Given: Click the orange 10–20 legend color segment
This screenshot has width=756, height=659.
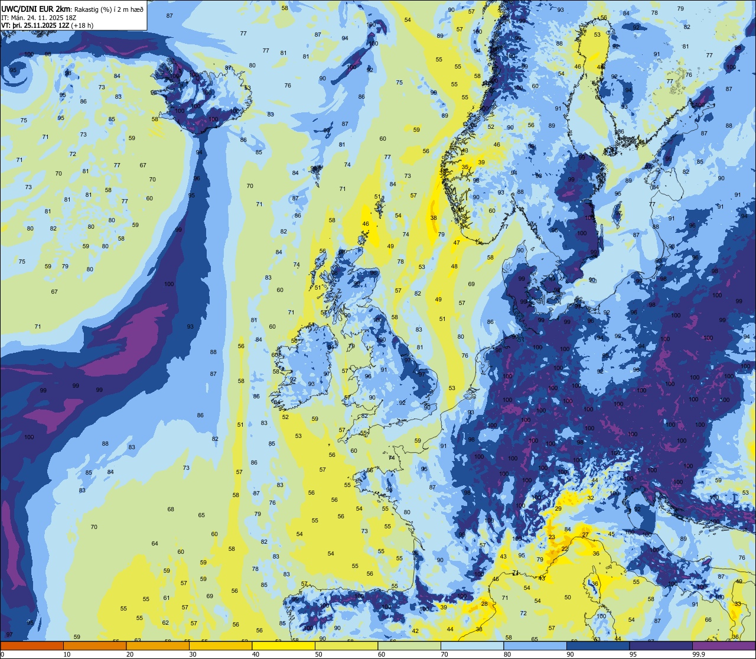Looking at the screenshot, I should (x=95, y=646).
